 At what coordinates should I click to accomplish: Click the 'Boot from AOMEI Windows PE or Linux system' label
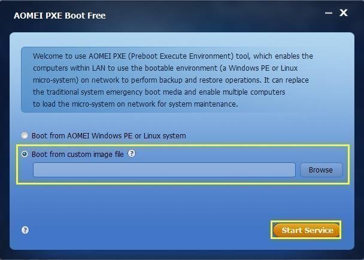[x=108, y=135]
